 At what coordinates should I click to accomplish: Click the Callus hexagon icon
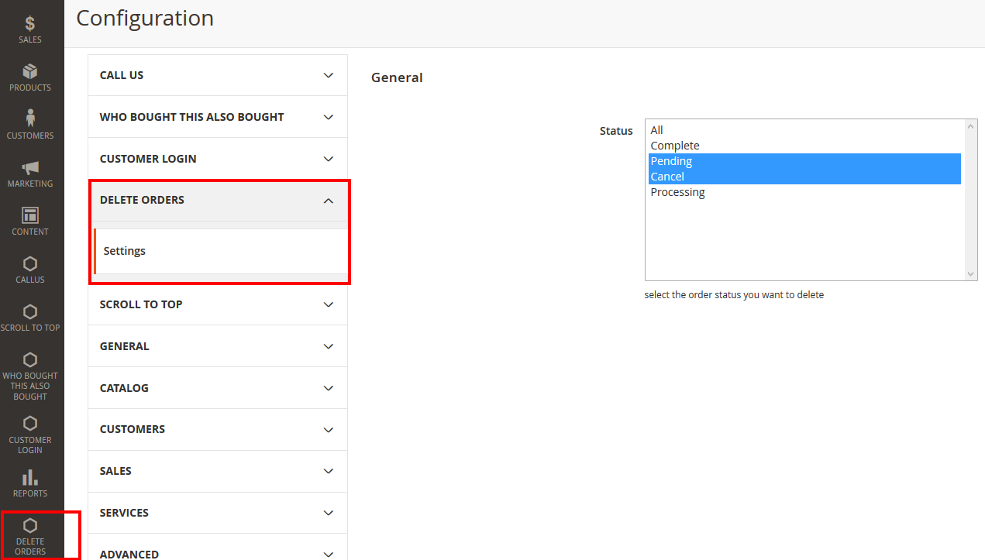30,264
